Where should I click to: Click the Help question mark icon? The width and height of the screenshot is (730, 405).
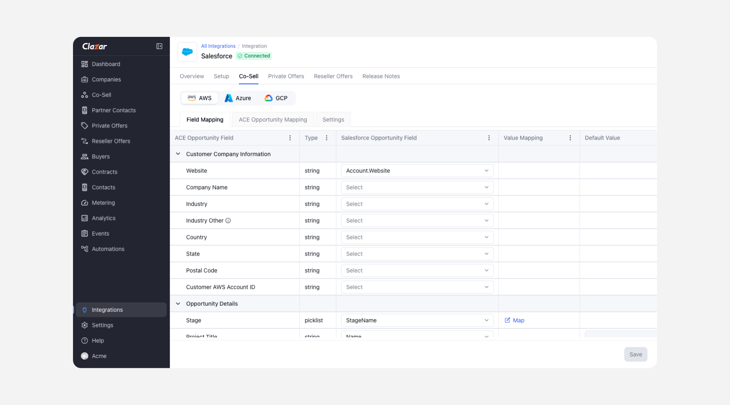84,341
